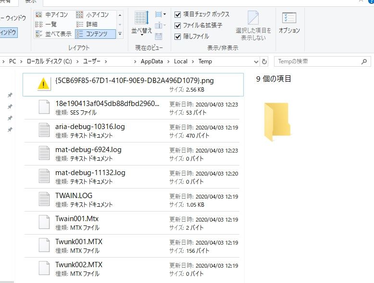Click the warning icon of the PNG file
374x283 pixels.
[x=44, y=84]
